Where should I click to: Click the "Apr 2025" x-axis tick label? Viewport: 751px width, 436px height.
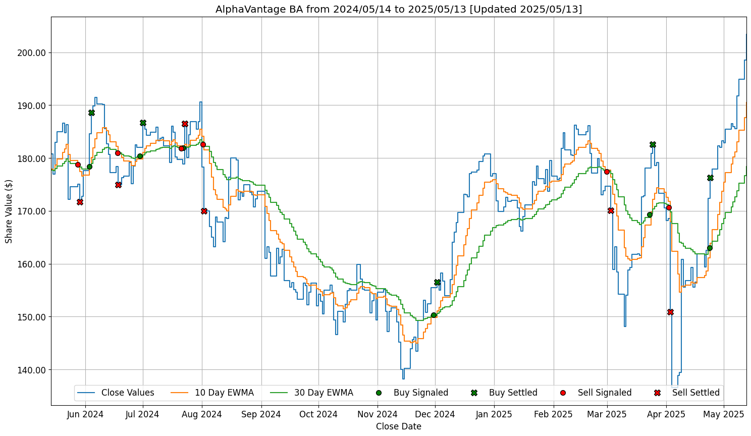click(666, 414)
